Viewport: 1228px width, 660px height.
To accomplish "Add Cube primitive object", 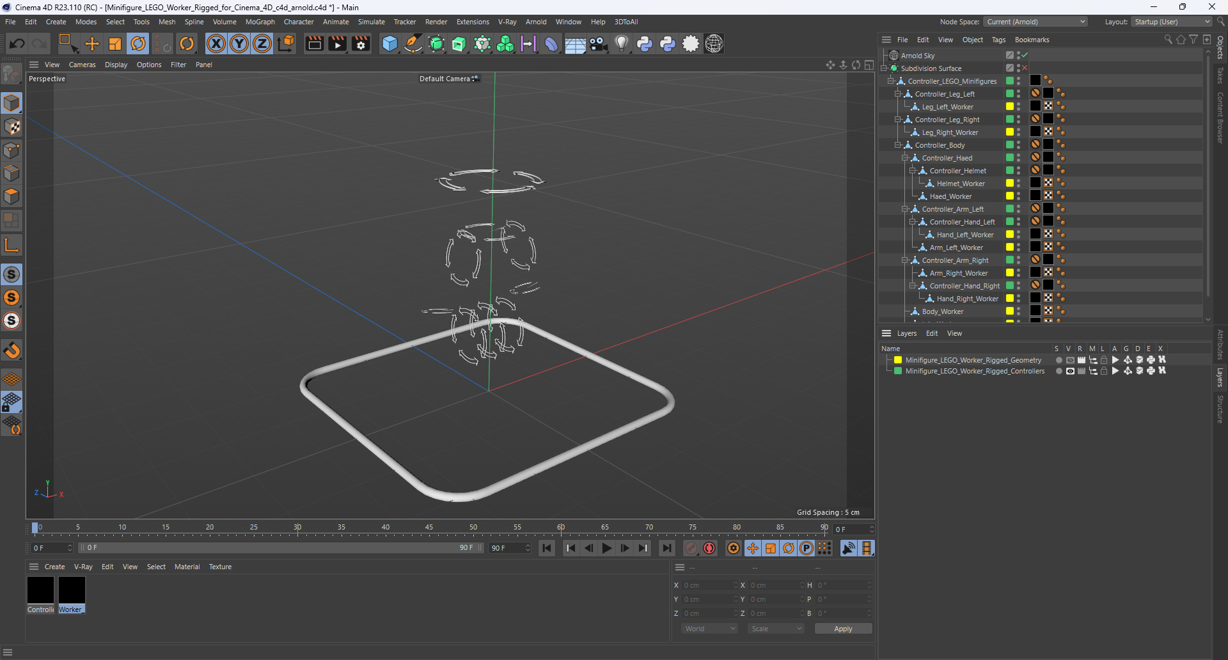I will pyautogui.click(x=390, y=43).
